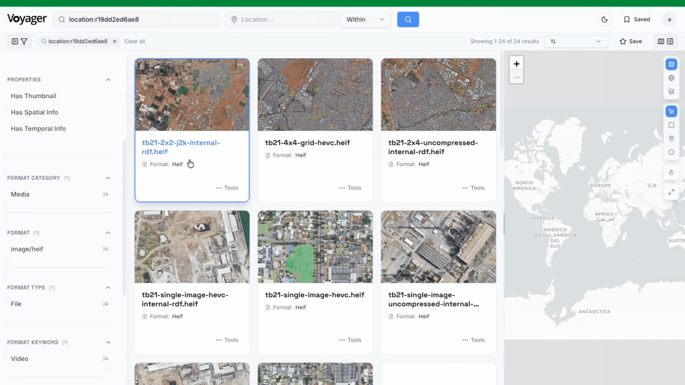
Task: Toggle dark mode moon icon
Action: 604,19
